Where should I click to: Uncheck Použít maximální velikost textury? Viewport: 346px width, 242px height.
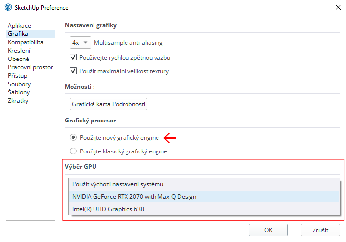(x=74, y=71)
